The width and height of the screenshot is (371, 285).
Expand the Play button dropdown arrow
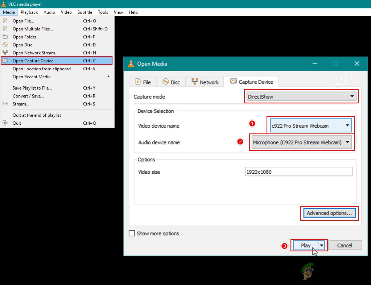[322, 245]
